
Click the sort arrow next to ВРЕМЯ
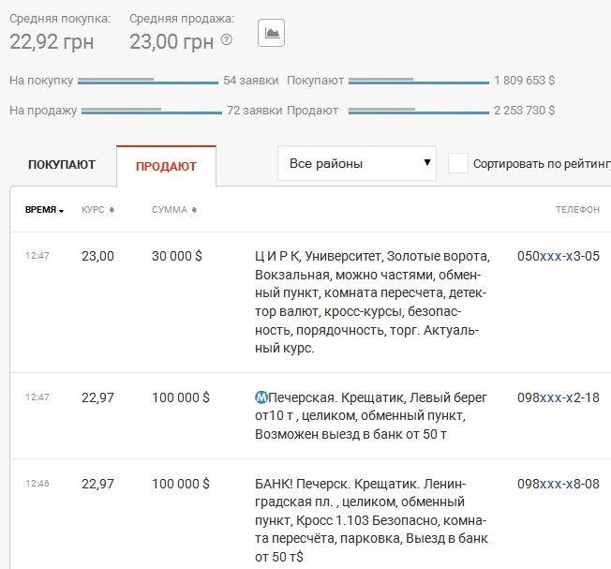[62, 211]
